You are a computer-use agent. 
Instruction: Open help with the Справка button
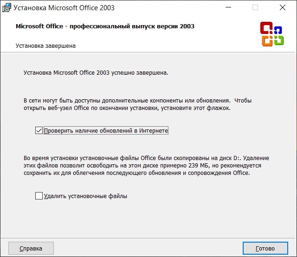point(31,248)
